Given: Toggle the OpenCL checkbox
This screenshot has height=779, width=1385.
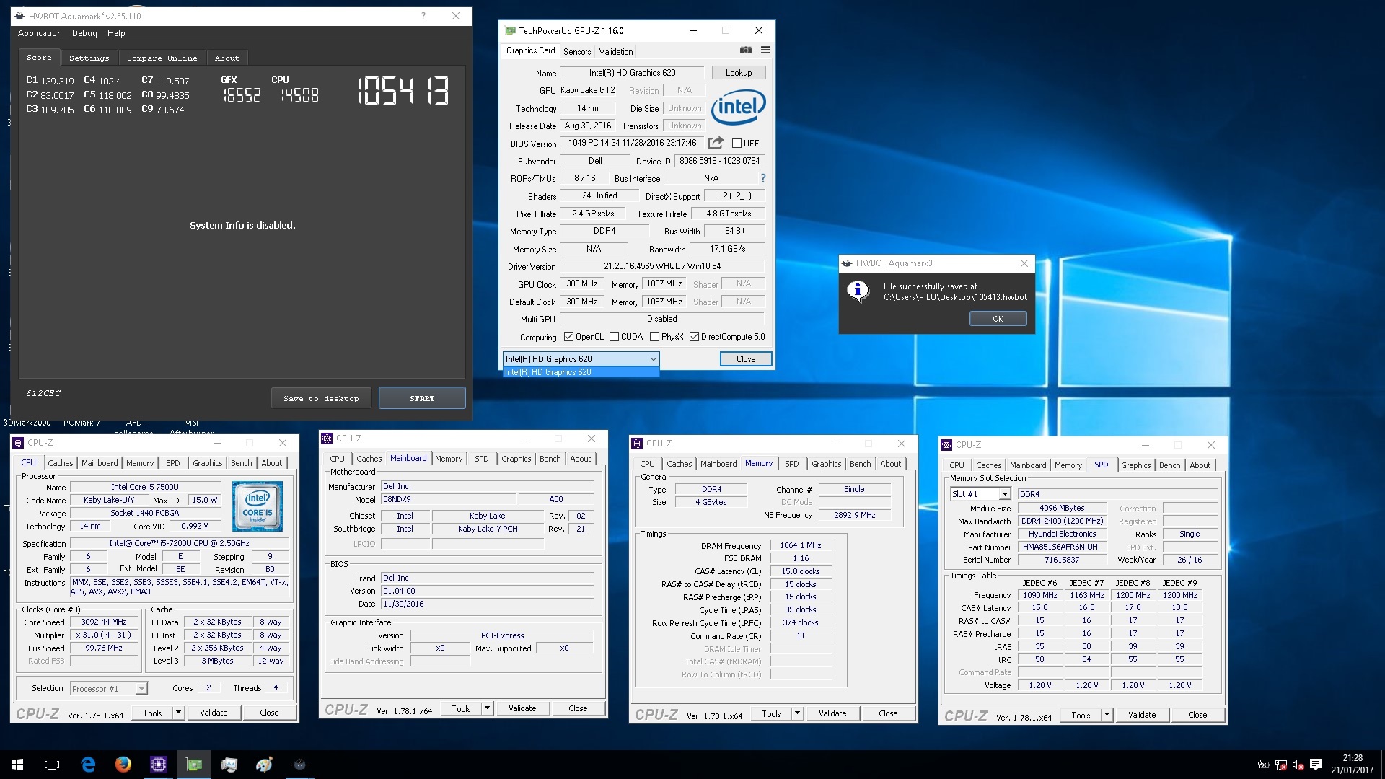Looking at the screenshot, I should coord(568,337).
